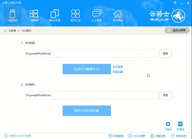
Task: Open the hamburger menu in title bar
Action: (175, 3)
